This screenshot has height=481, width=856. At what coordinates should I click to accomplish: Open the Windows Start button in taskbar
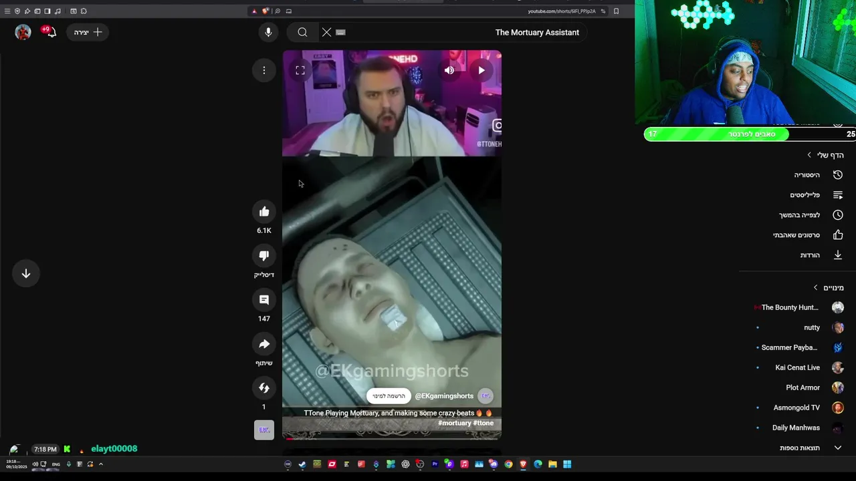[x=567, y=464]
